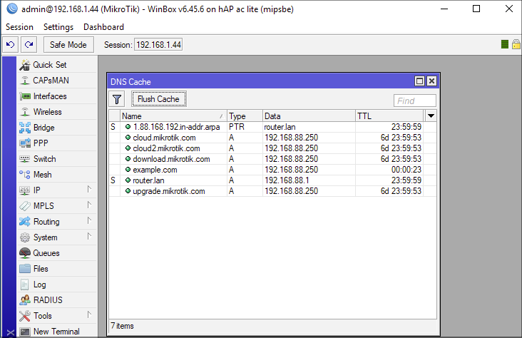
Task: Click the Redo arrow button
Action: tap(29, 45)
